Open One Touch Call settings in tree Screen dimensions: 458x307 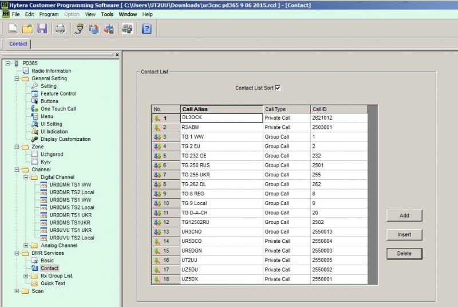pos(58,109)
